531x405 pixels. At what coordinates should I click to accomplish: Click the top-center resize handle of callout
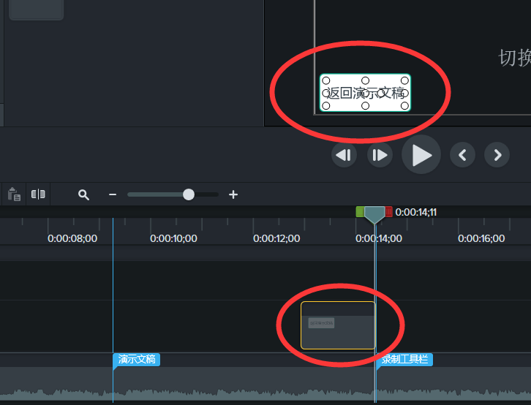[x=365, y=80]
